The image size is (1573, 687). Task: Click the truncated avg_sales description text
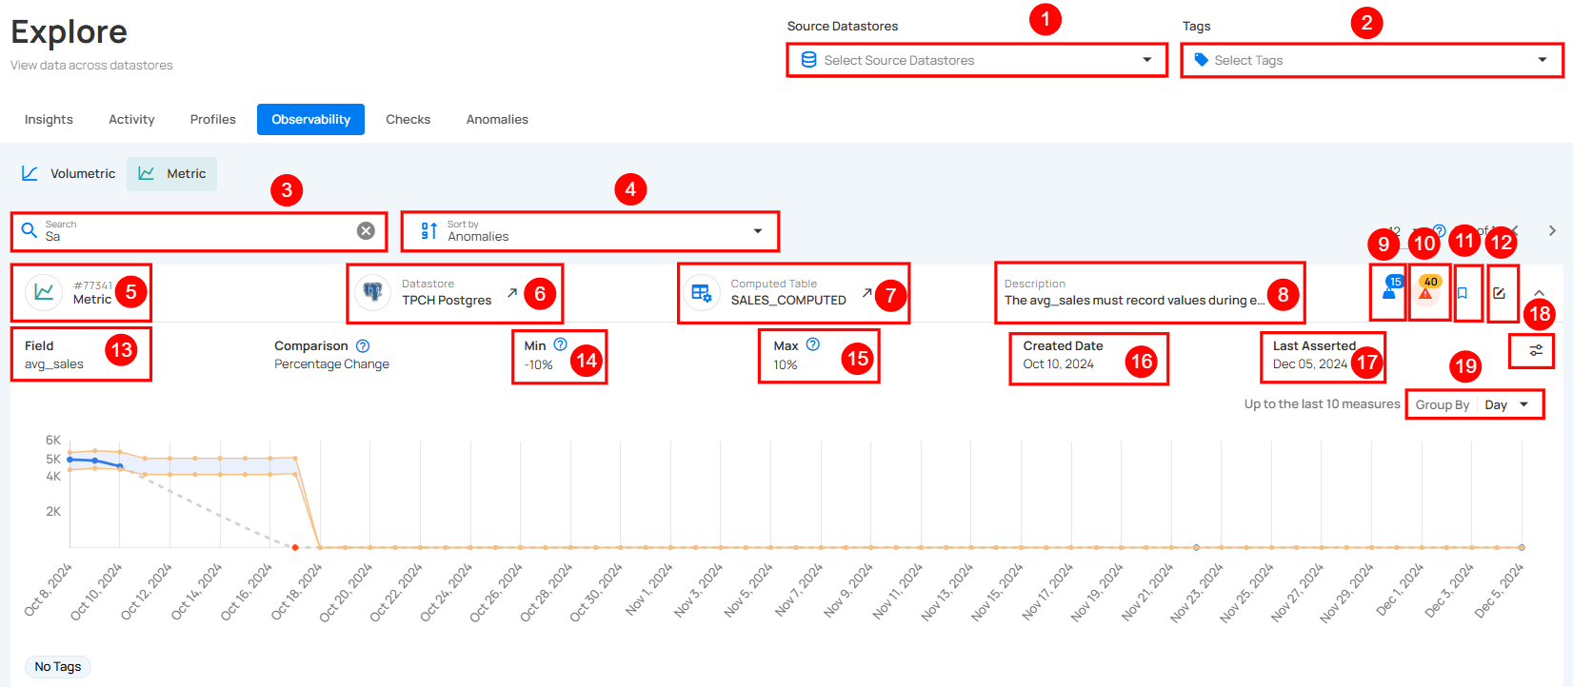(1135, 301)
